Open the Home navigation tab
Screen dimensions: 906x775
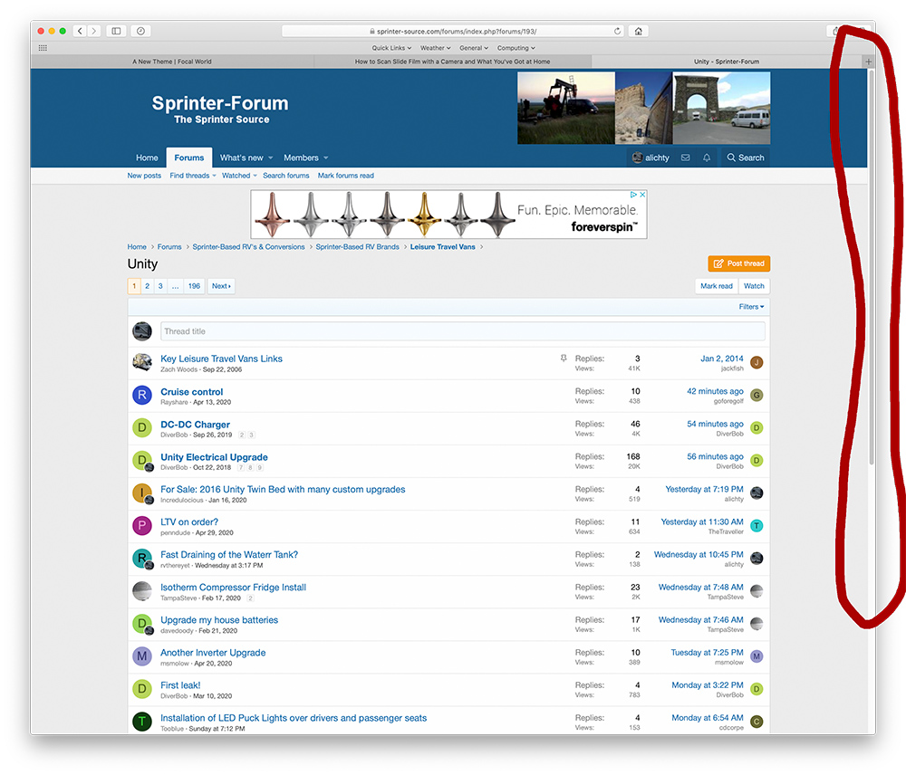tap(147, 158)
